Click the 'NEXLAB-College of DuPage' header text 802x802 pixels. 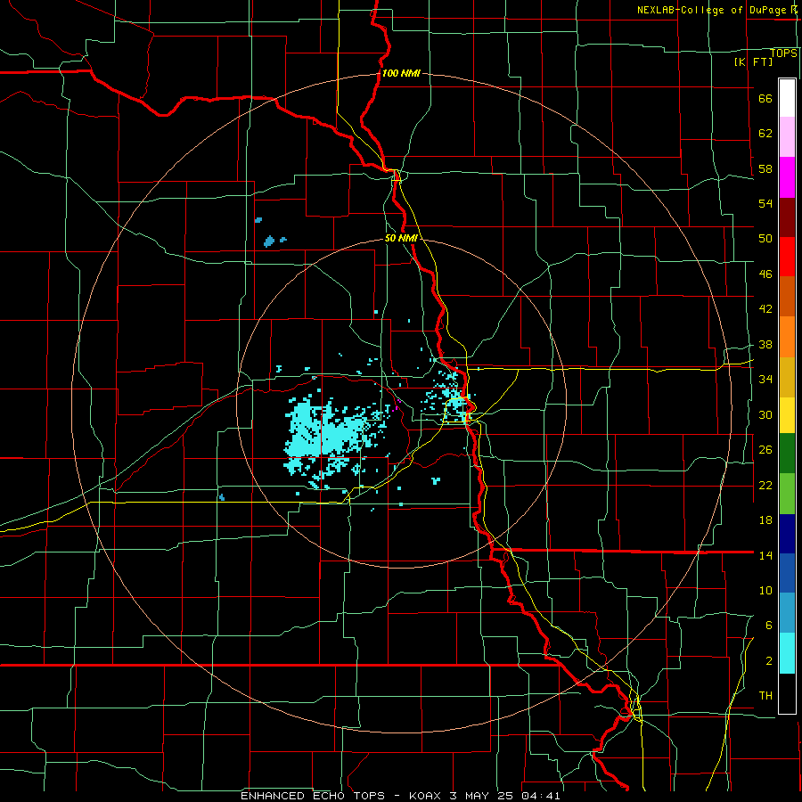click(710, 10)
